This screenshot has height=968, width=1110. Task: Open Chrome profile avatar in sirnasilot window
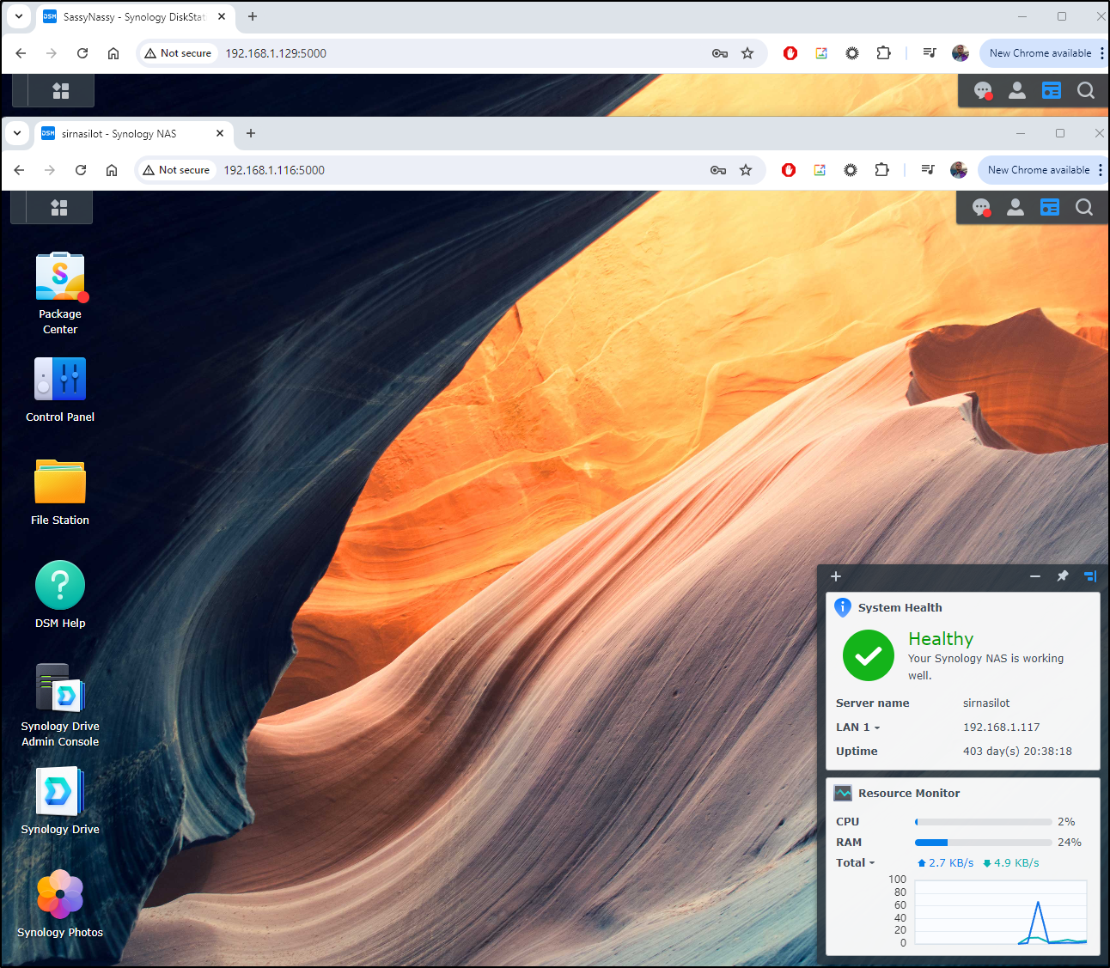click(x=959, y=170)
